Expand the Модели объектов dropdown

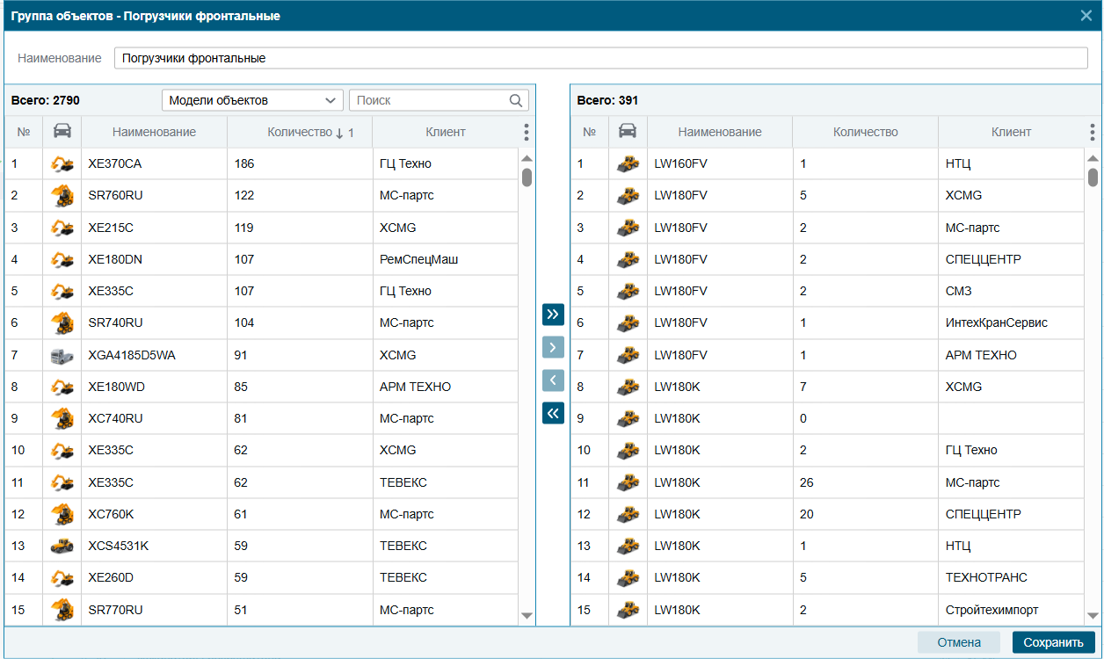(251, 100)
